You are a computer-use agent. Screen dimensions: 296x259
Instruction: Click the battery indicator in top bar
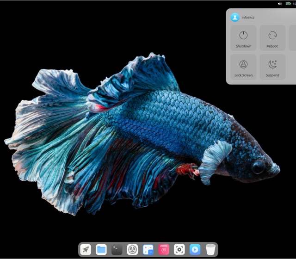point(287,4)
